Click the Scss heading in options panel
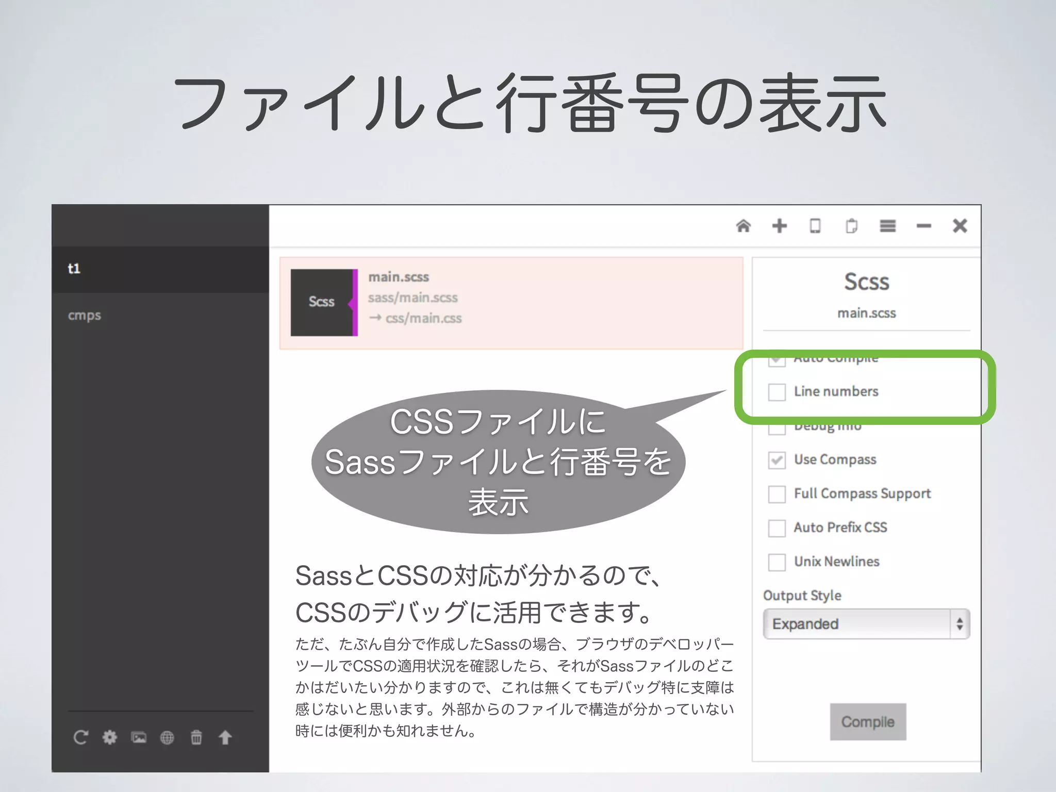 [866, 282]
